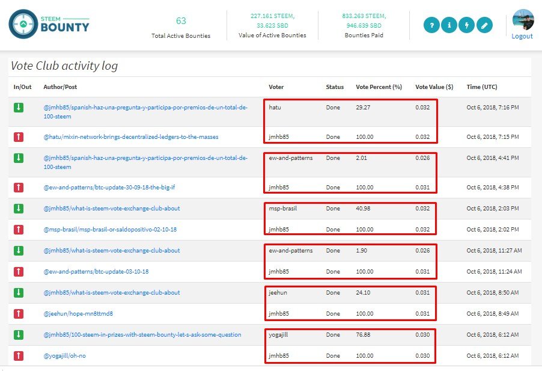The height and width of the screenshot is (371, 542).
Task: Select the 40.98 vote percent value
Action: tap(363, 209)
